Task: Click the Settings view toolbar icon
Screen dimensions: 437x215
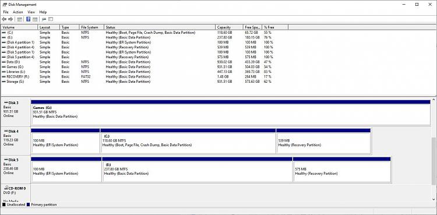Action: point(51,19)
